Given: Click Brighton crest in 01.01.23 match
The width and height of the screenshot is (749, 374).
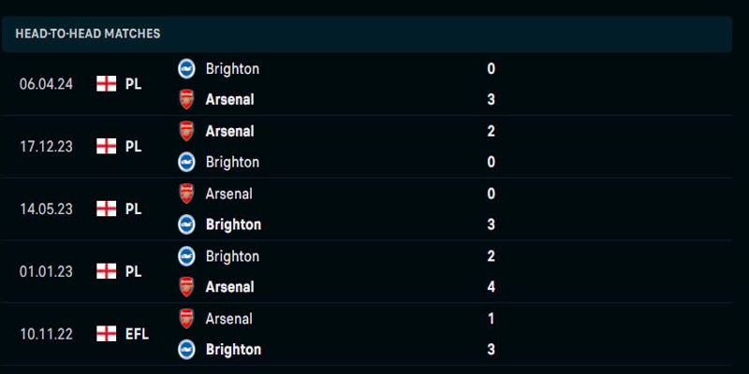Looking at the screenshot, I should pyautogui.click(x=186, y=256).
